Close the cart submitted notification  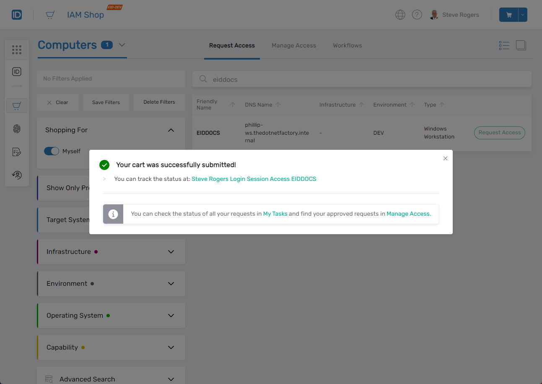445,158
